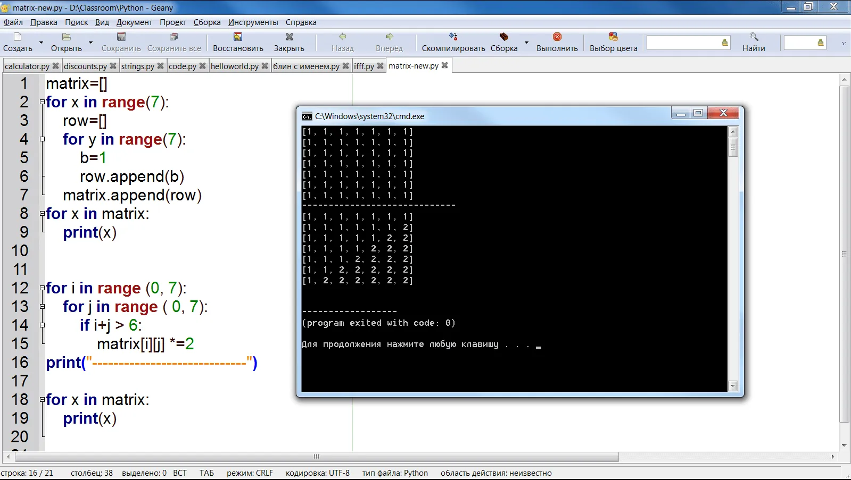
Task: Click the search text field in toolbar
Action: pos(683,43)
